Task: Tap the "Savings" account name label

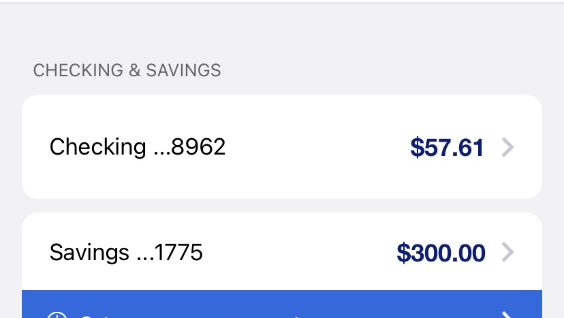Action: pyautogui.click(x=89, y=253)
